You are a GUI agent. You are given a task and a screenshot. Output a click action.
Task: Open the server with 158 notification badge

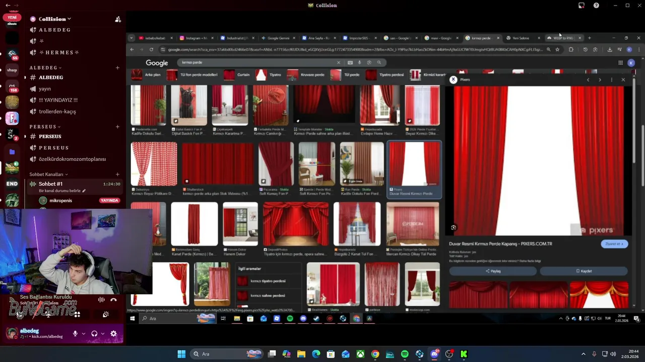tap(12, 87)
